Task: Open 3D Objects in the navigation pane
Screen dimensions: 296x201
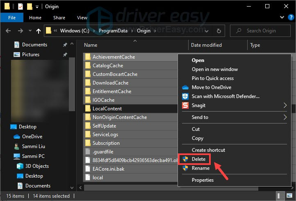Action: (x=37, y=166)
